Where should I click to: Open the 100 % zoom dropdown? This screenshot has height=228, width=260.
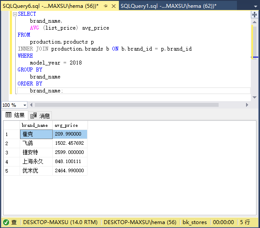[x=25, y=105]
